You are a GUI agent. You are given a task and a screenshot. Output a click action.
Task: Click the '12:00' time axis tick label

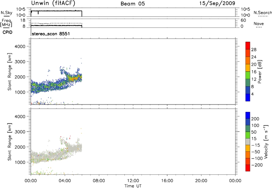(133, 181)
